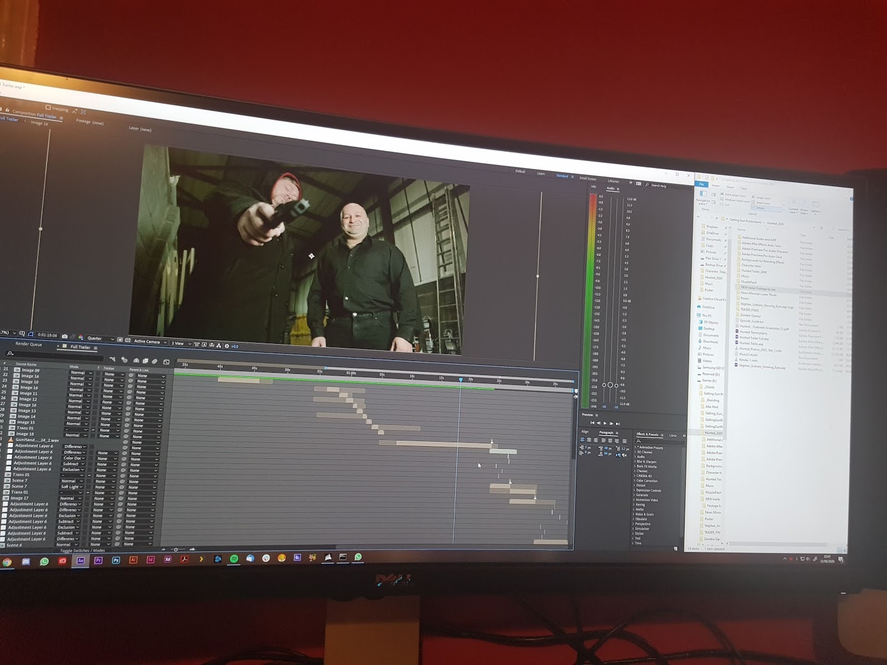887x665 pixels.
Task: Open the Color Dodge mode dropdown
Action: (x=74, y=458)
